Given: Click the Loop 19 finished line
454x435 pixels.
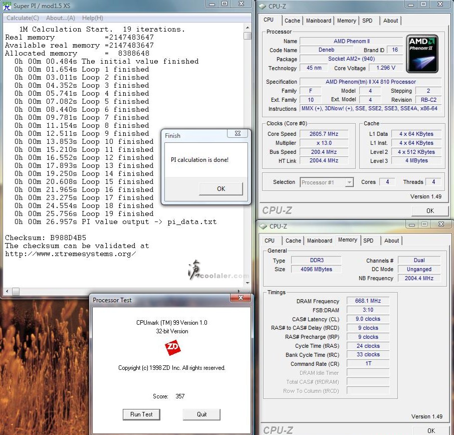Looking at the screenshot, I should click(x=84, y=213).
